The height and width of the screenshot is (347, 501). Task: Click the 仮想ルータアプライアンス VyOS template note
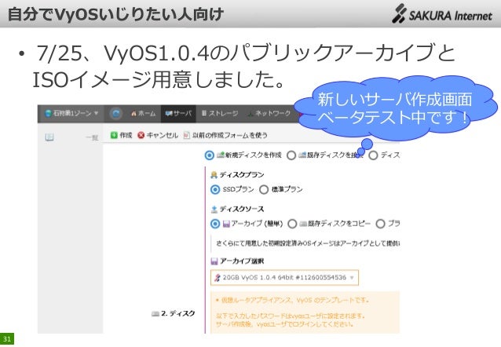[292, 301]
